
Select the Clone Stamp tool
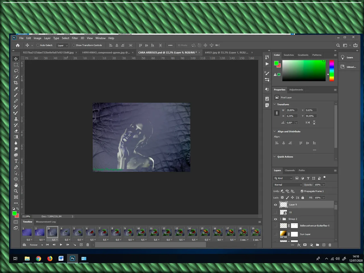click(x=16, y=119)
